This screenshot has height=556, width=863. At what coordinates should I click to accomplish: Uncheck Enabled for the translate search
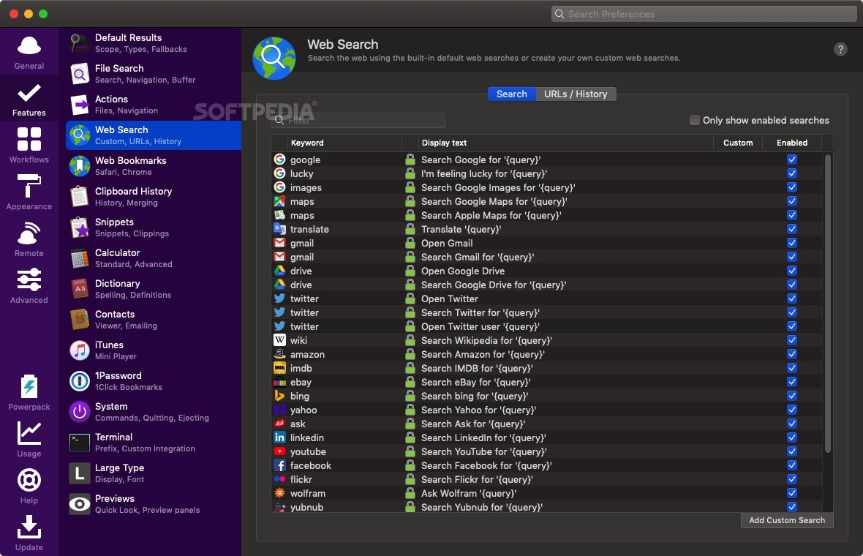point(791,228)
